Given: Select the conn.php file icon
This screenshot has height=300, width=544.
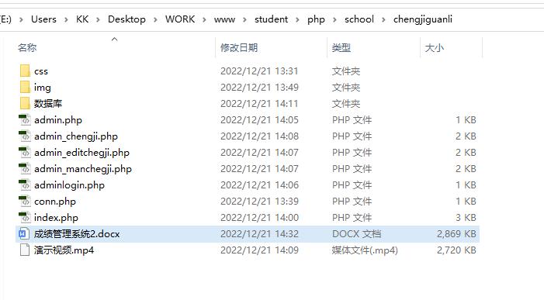Looking at the screenshot, I should click(x=25, y=202).
